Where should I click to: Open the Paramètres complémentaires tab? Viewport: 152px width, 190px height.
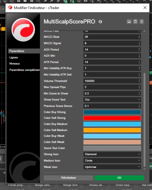click(25, 70)
